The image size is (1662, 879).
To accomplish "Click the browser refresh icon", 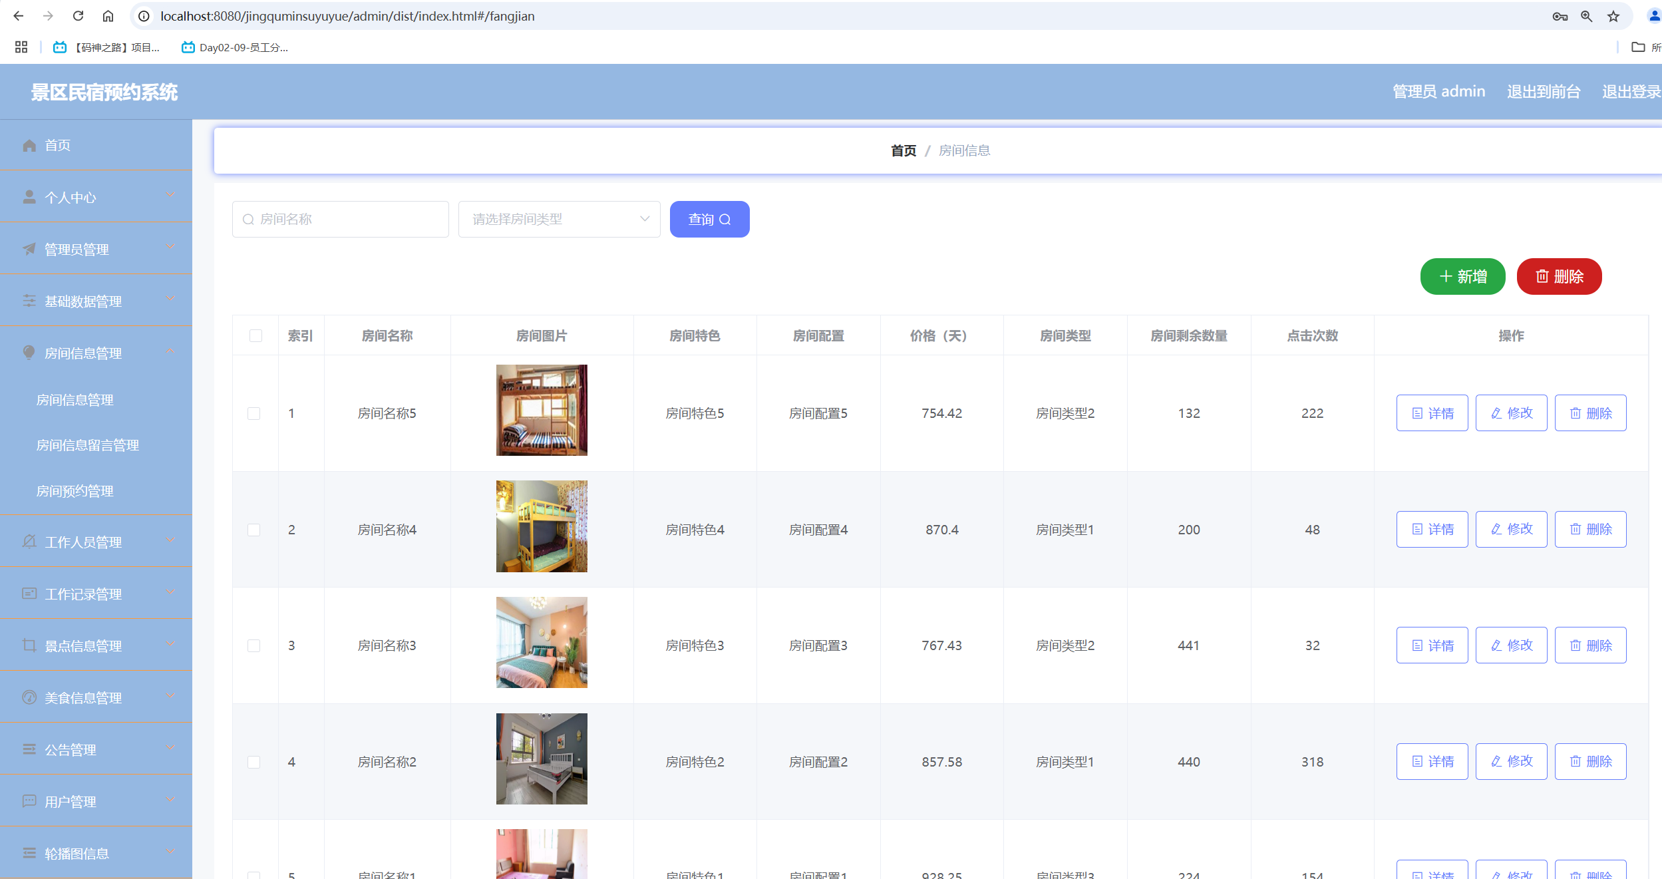I will pos(79,15).
